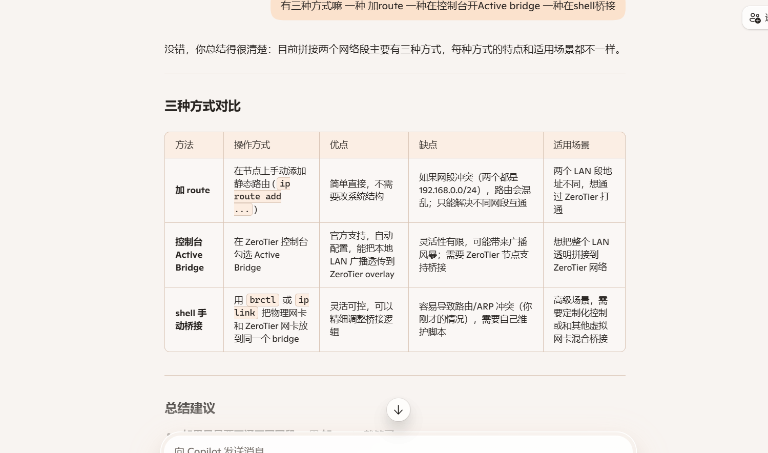Screen dimensions: 768x453
Task: Click the user's message bubble about Active bridge
Action: click(448, 7)
